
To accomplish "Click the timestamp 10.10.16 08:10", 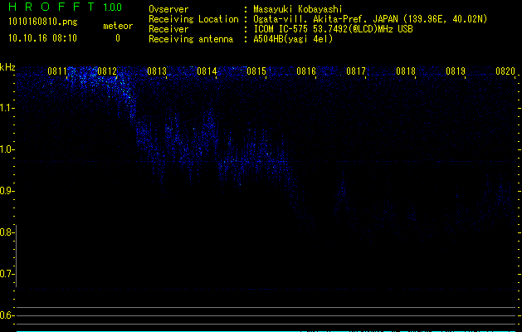I will (x=42, y=38).
